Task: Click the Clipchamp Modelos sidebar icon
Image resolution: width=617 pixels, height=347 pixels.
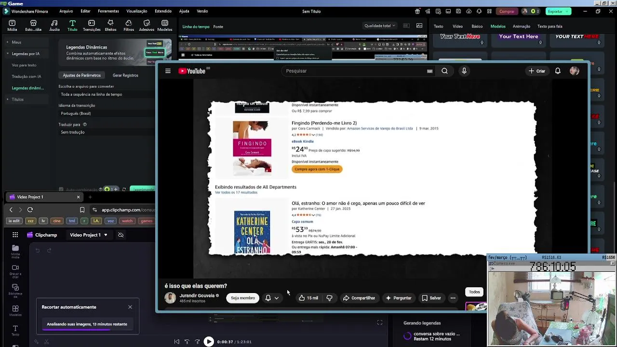Action: coord(15,308)
